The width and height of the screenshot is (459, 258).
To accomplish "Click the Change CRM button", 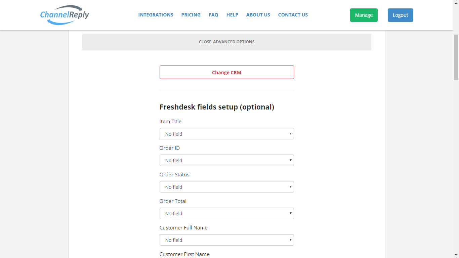I will pyautogui.click(x=227, y=72).
